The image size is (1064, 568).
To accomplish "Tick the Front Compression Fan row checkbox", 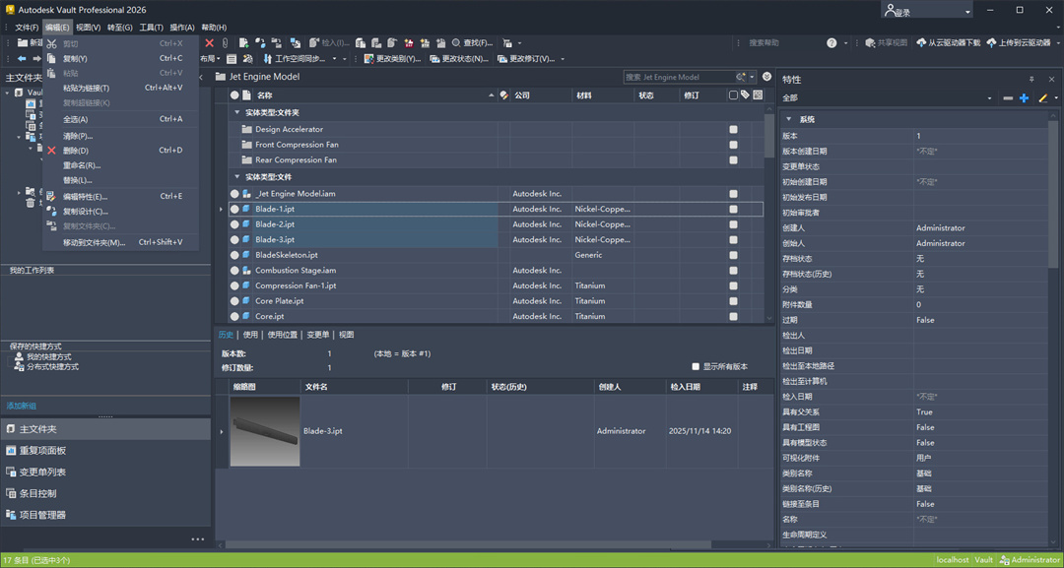I will (733, 145).
